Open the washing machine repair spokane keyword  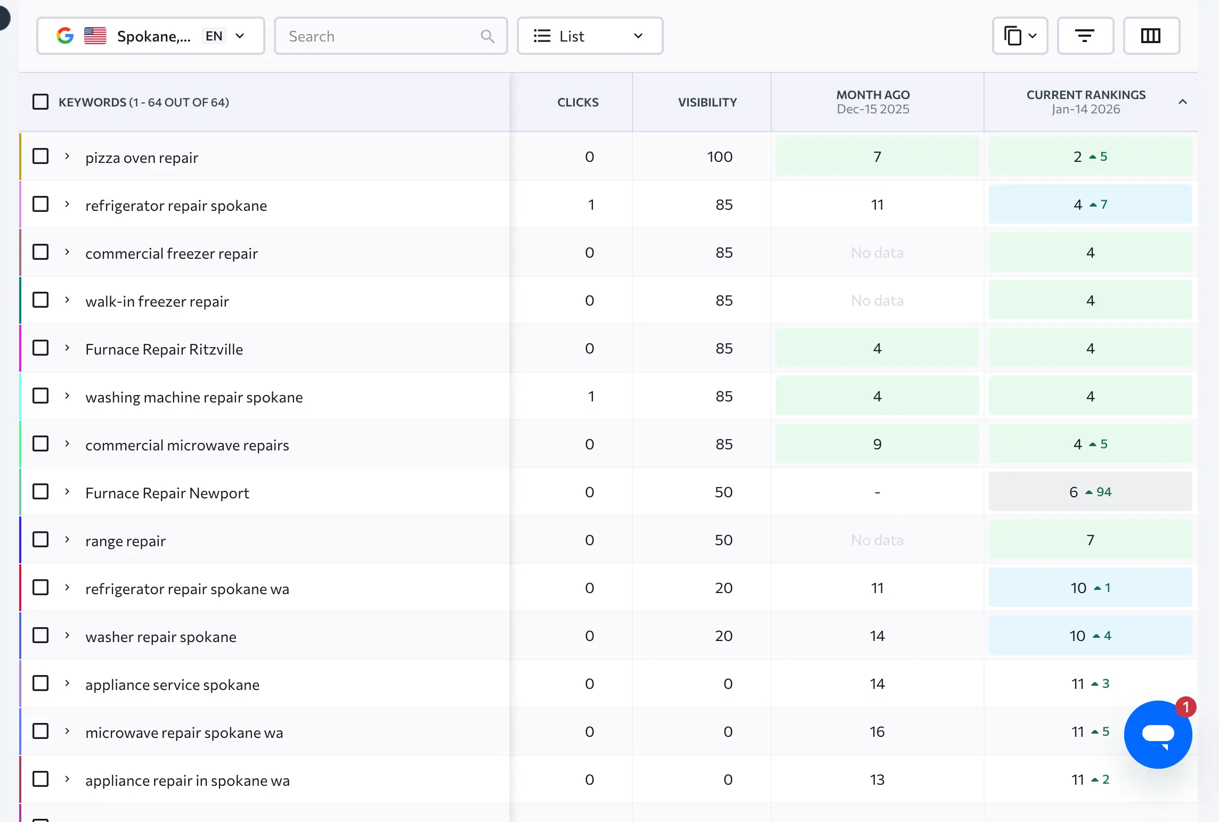[x=194, y=397]
